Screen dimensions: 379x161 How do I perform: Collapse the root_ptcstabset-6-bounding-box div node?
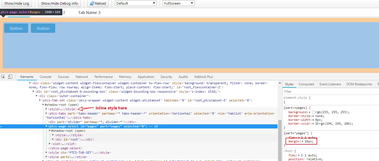[x=33, y=92]
